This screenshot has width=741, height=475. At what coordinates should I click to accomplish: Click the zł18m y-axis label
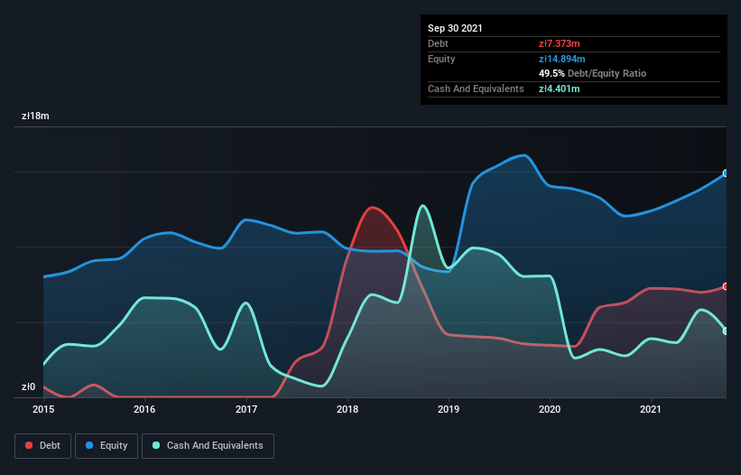pos(35,116)
